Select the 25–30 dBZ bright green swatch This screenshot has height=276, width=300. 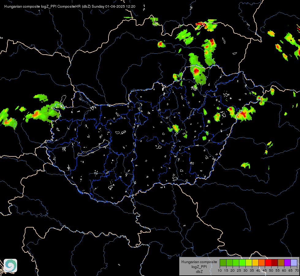tap(242, 263)
